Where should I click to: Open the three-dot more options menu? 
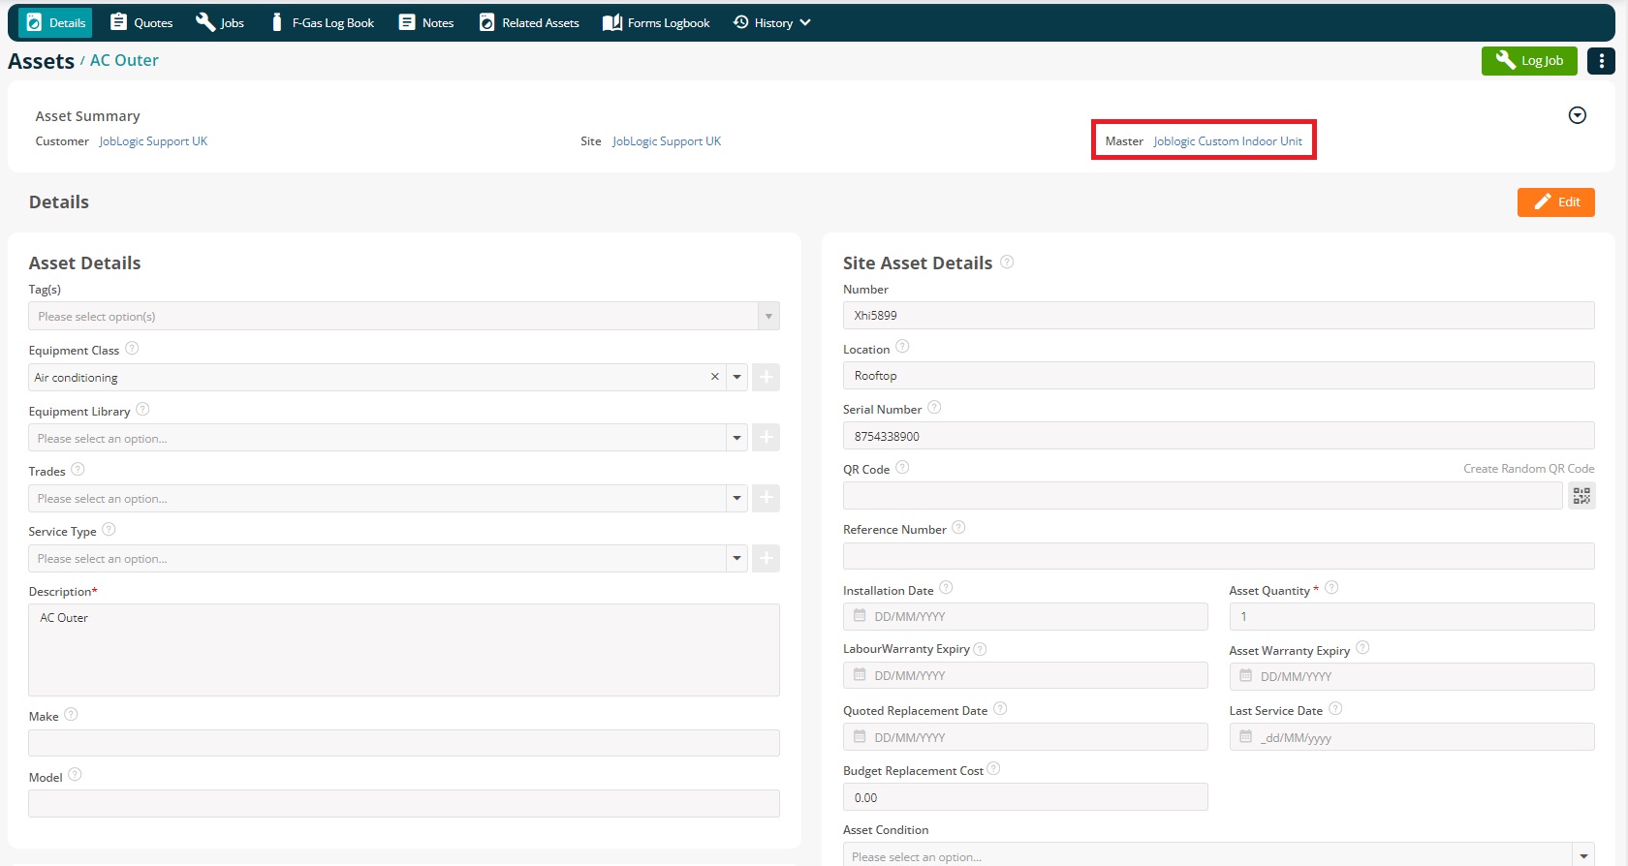(x=1601, y=61)
